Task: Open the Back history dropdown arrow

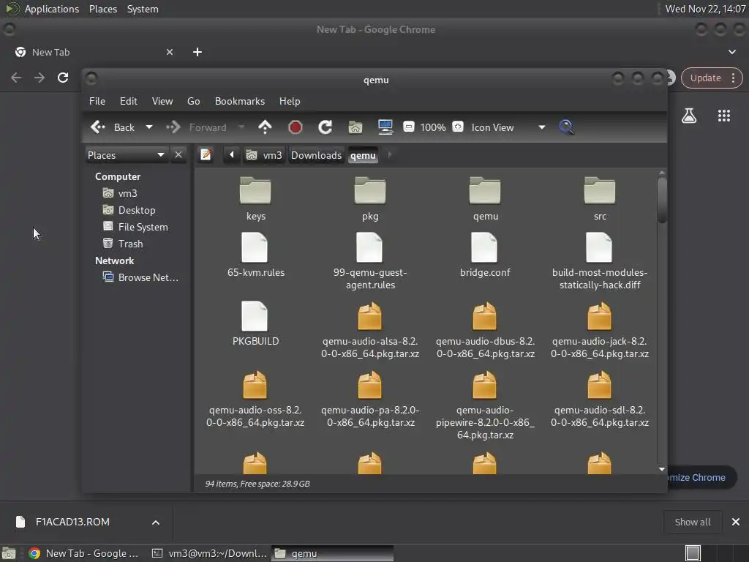Action: coord(149,127)
